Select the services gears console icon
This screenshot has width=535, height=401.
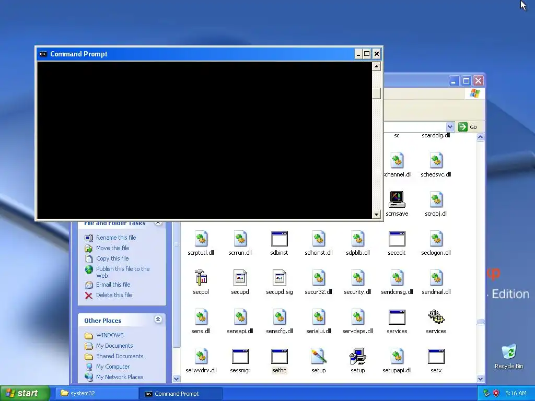436,317
